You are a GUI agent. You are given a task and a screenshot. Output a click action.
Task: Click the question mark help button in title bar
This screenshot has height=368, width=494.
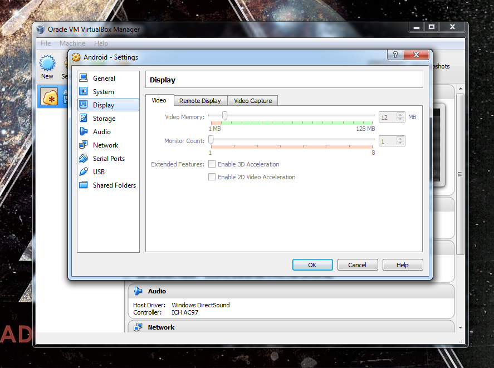395,55
